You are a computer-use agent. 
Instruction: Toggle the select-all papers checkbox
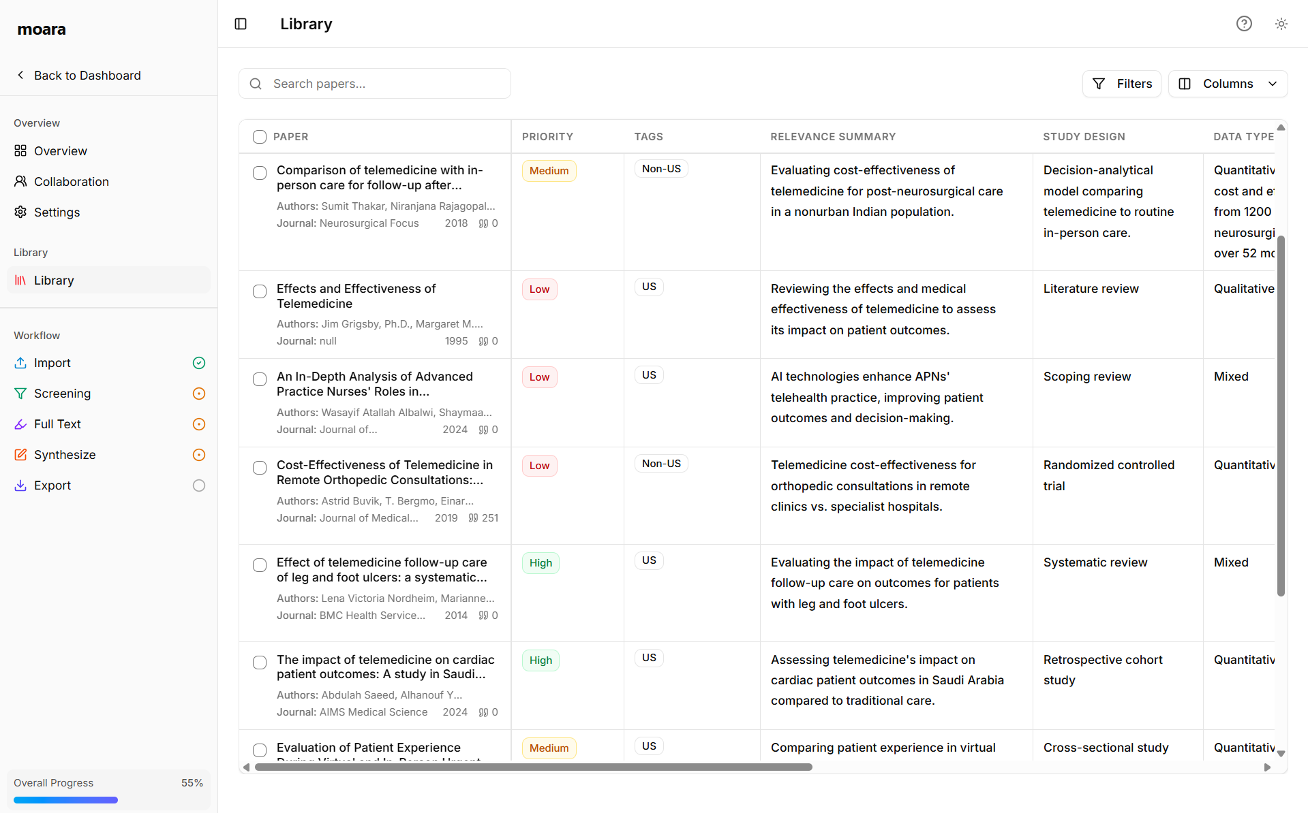click(259, 136)
